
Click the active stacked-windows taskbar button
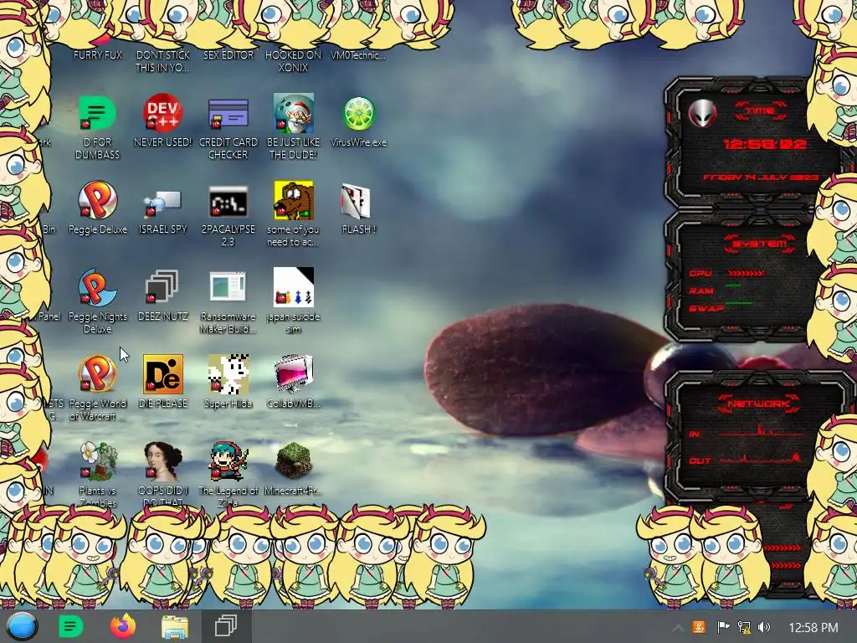click(x=226, y=626)
